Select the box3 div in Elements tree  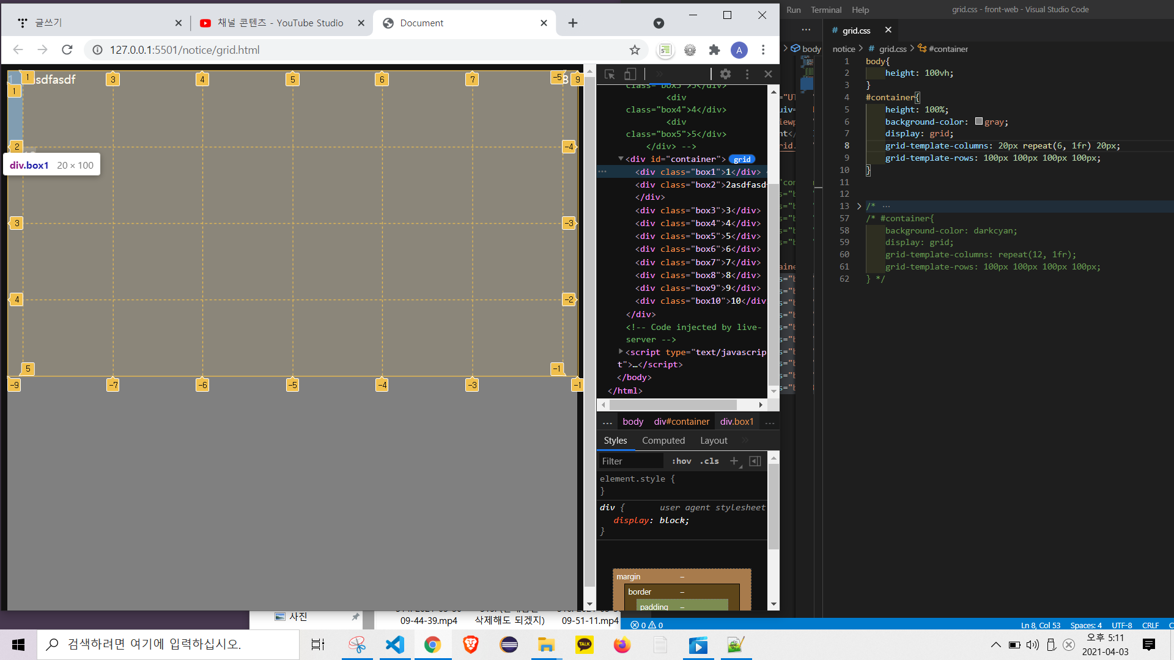(x=698, y=210)
